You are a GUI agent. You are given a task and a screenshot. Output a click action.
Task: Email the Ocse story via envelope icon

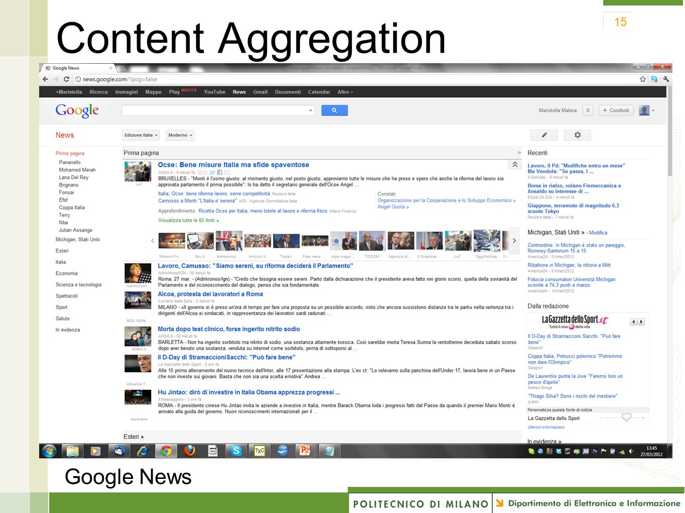pos(227,173)
